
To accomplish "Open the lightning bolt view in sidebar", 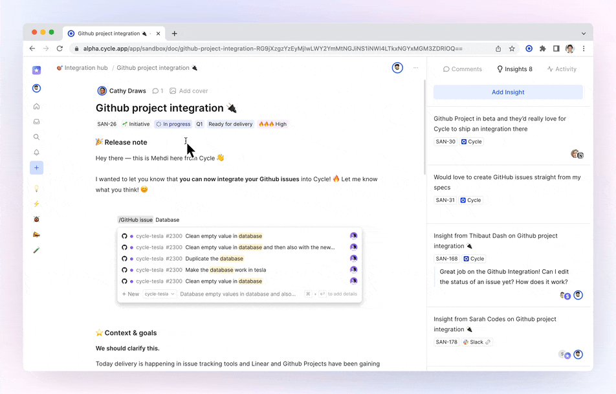I will pos(36,204).
